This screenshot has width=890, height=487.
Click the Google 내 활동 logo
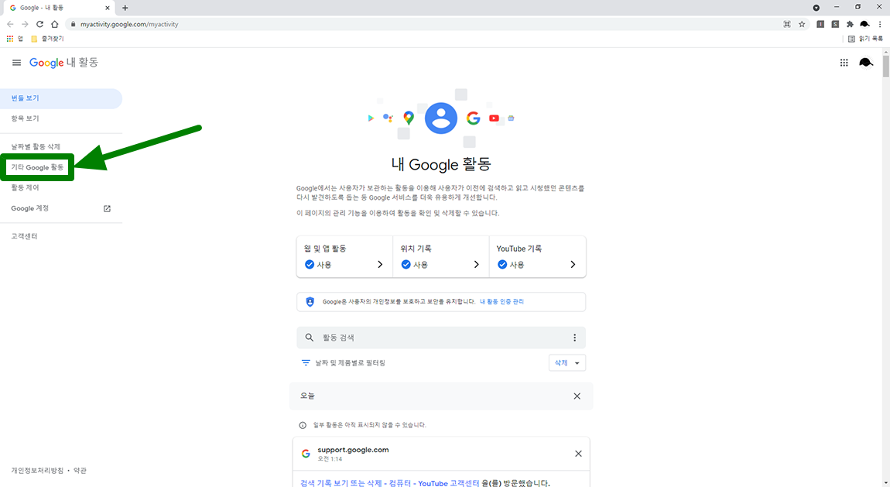click(x=63, y=63)
